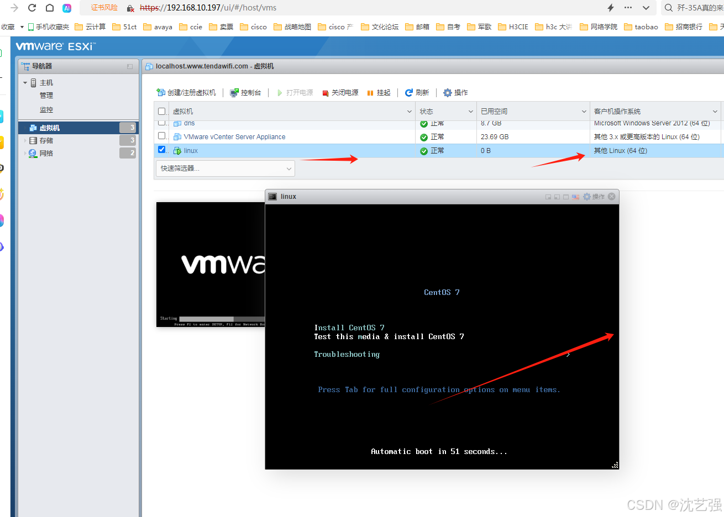Click the red power off icon
This screenshot has height=517, width=724.
click(326, 93)
